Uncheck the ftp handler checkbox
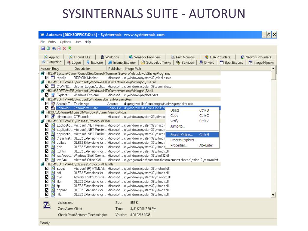This screenshot has width=308, height=231. [47, 186]
